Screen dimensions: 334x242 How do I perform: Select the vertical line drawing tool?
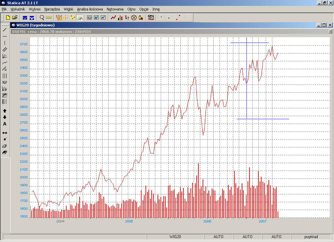(5, 43)
